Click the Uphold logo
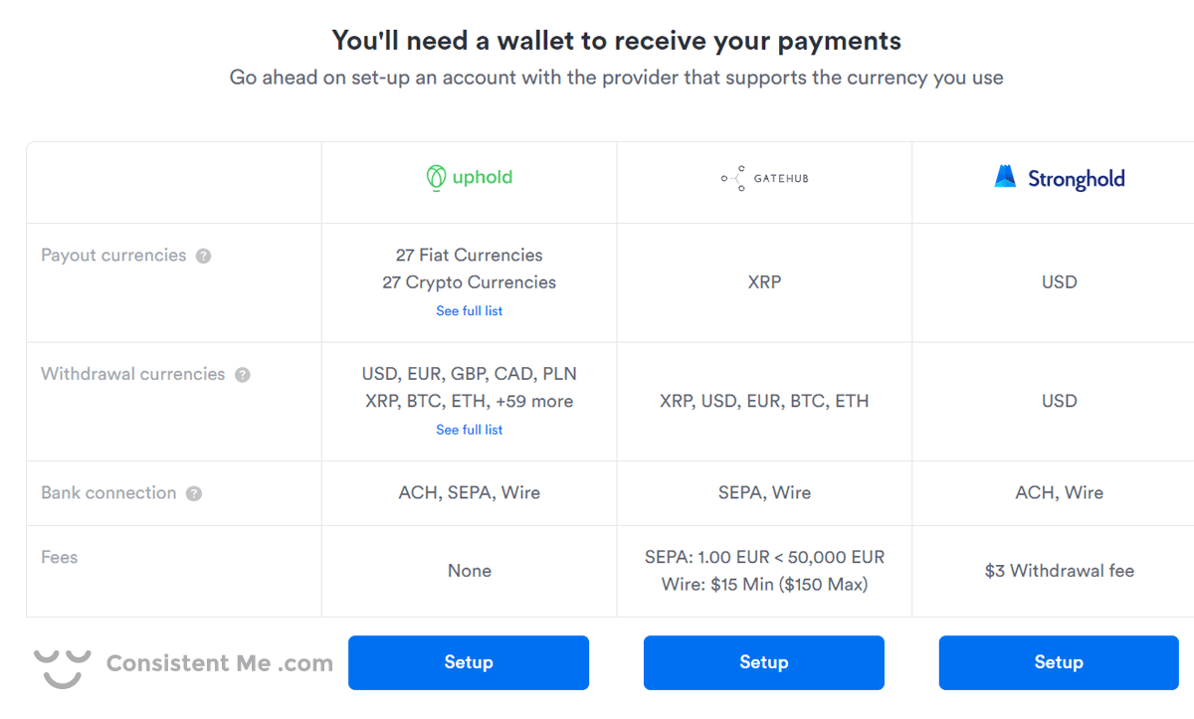This screenshot has width=1194, height=719. pyautogui.click(x=469, y=178)
